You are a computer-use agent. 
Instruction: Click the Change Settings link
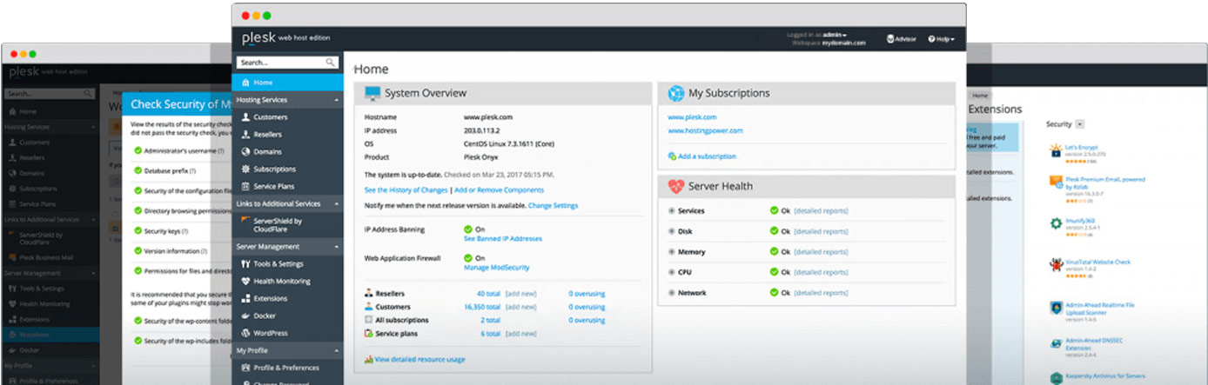pyautogui.click(x=553, y=206)
